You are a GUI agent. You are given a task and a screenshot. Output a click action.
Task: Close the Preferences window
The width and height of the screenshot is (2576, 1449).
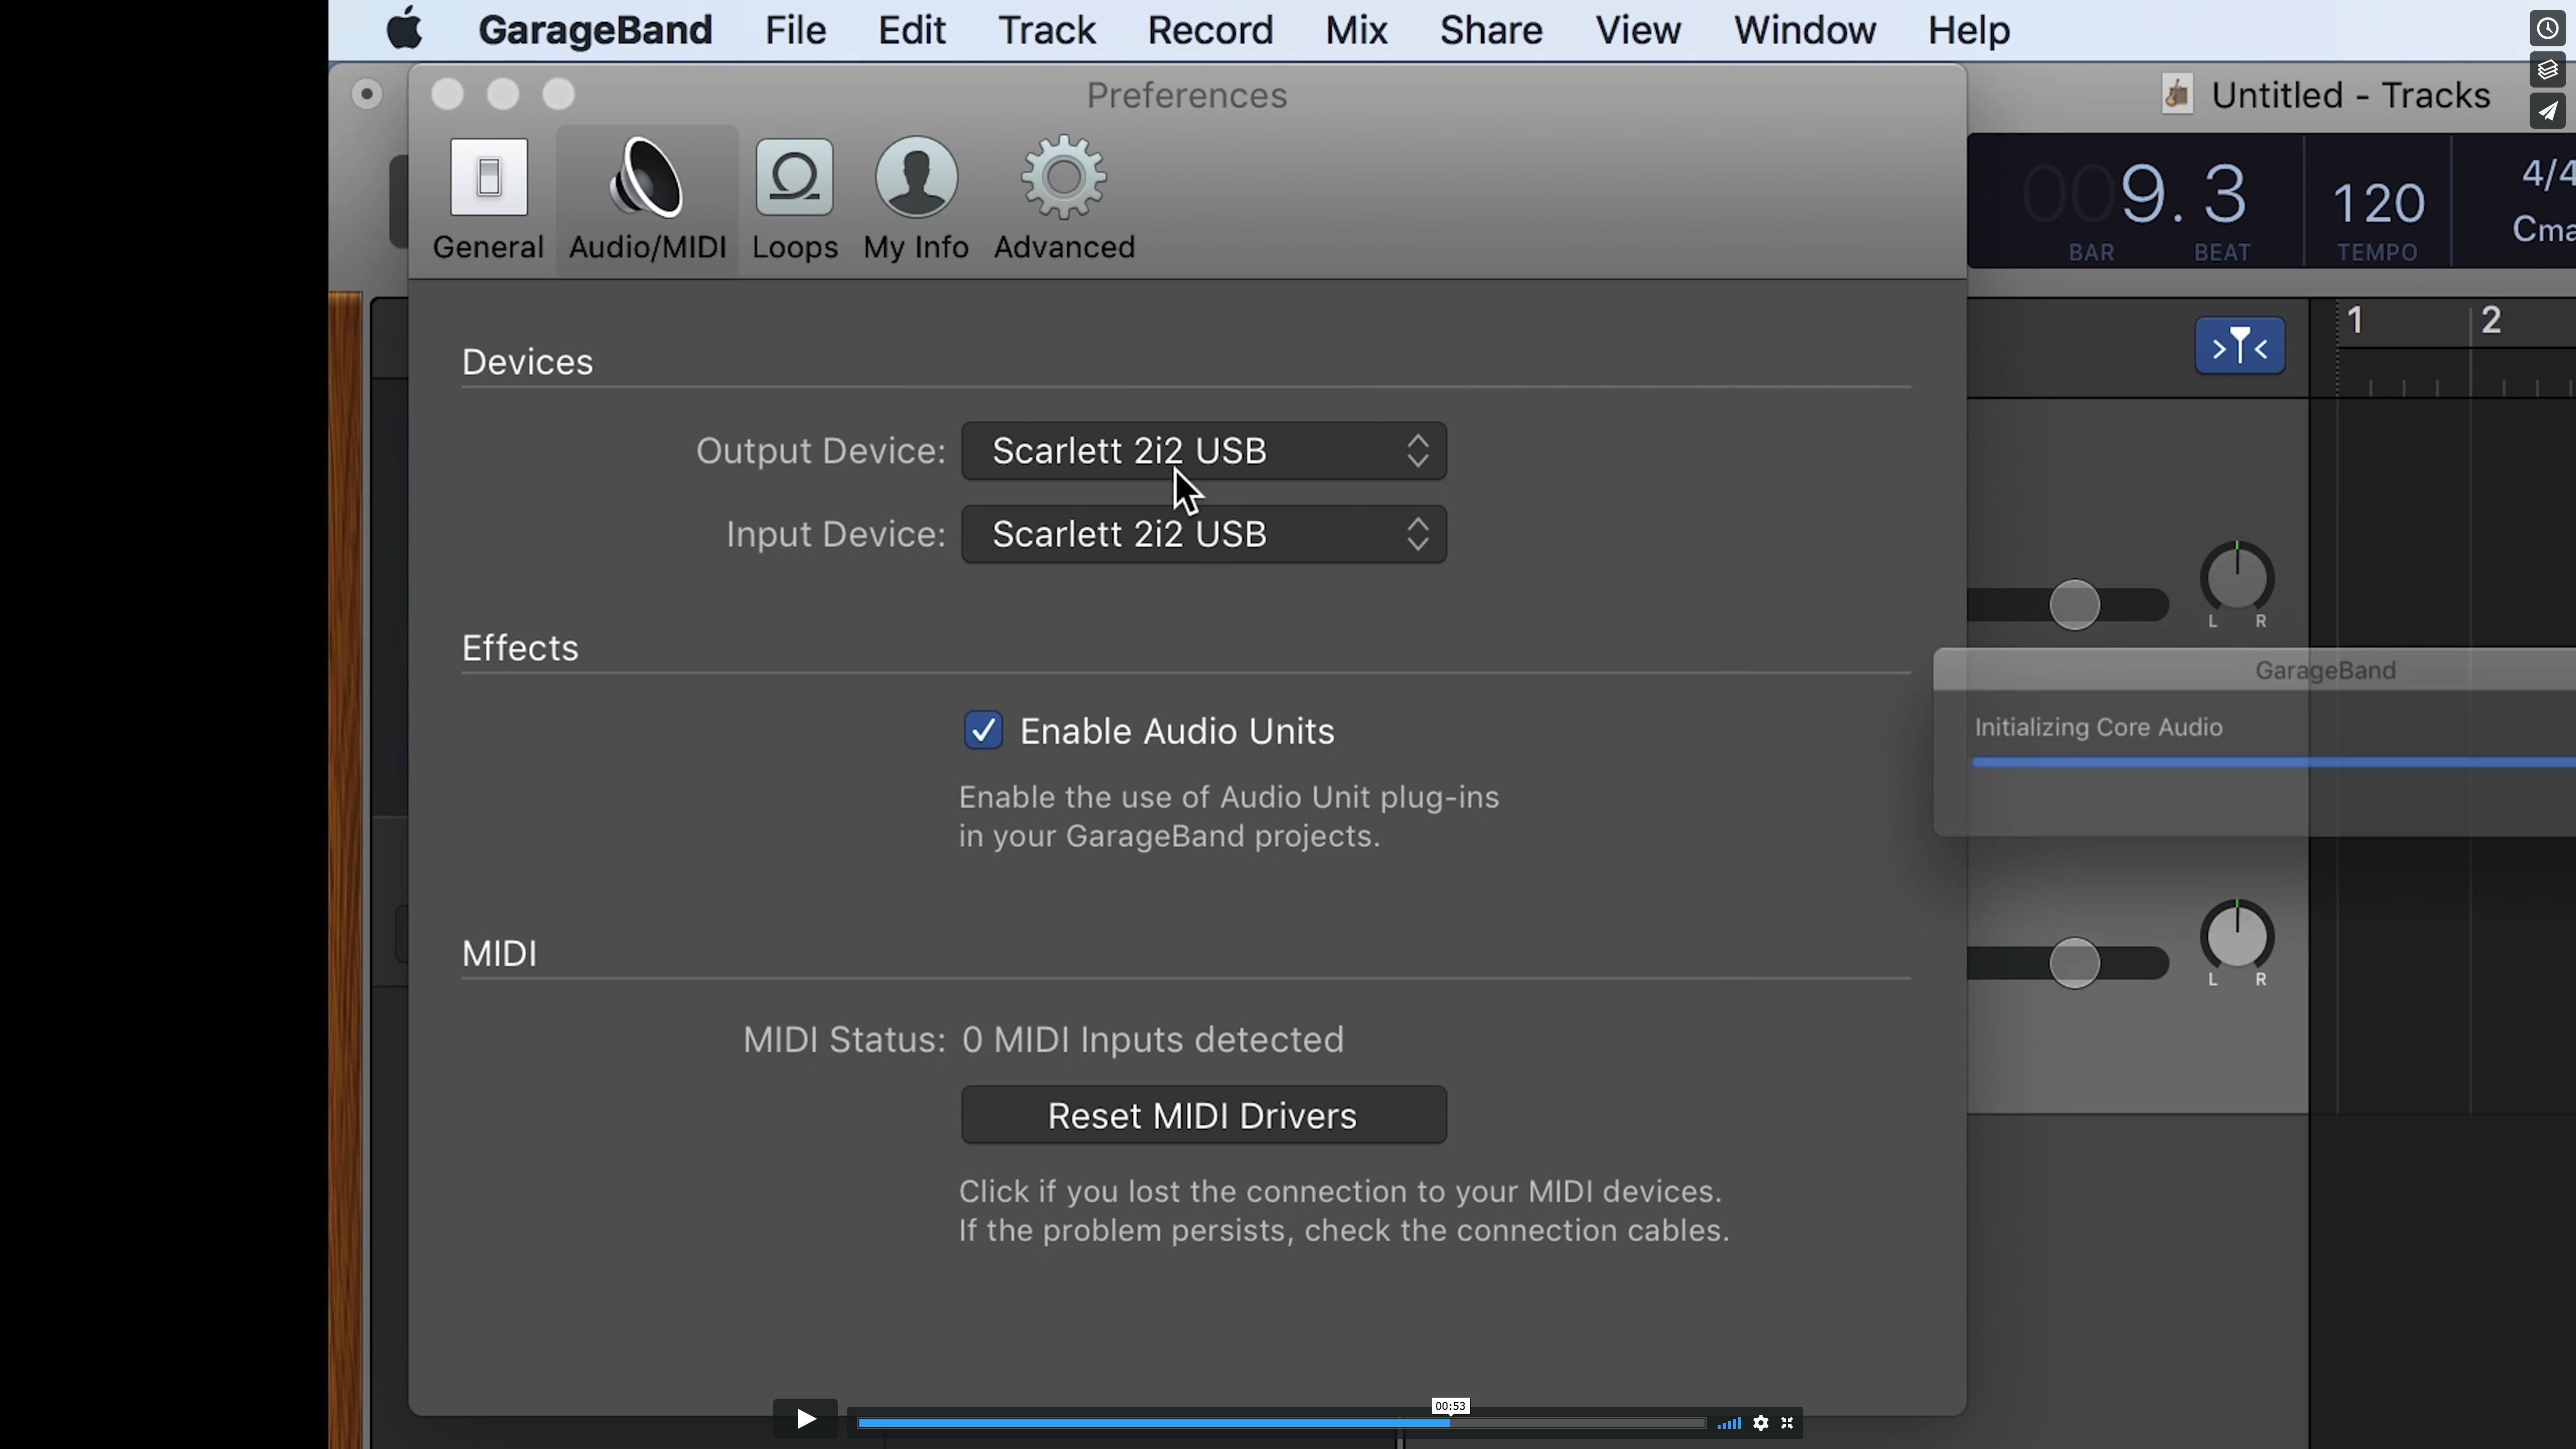[x=447, y=94]
